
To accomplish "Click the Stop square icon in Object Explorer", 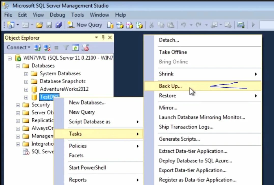I will coord(56,48).
